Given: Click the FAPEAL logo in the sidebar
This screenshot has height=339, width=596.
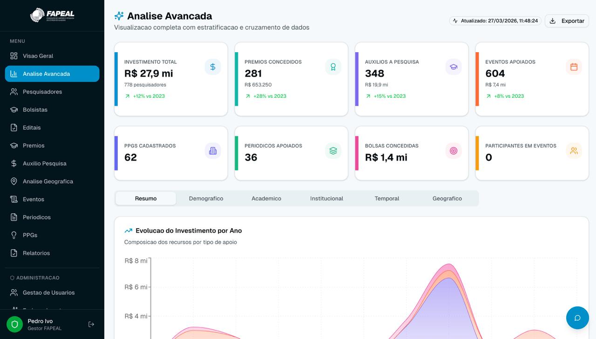Looking at the screenshot, I should pyautogui.click(x=52, y=15).
